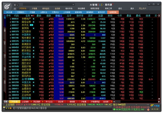The image size is (162, 113).
Task: Switch to the 主题关注 tab
Action: [44, 12]
